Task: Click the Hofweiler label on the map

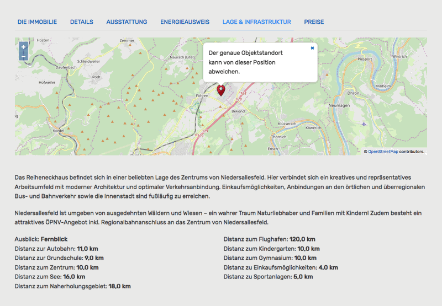Action: pos(47,82)
